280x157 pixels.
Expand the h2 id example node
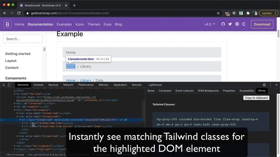[15, 107]
